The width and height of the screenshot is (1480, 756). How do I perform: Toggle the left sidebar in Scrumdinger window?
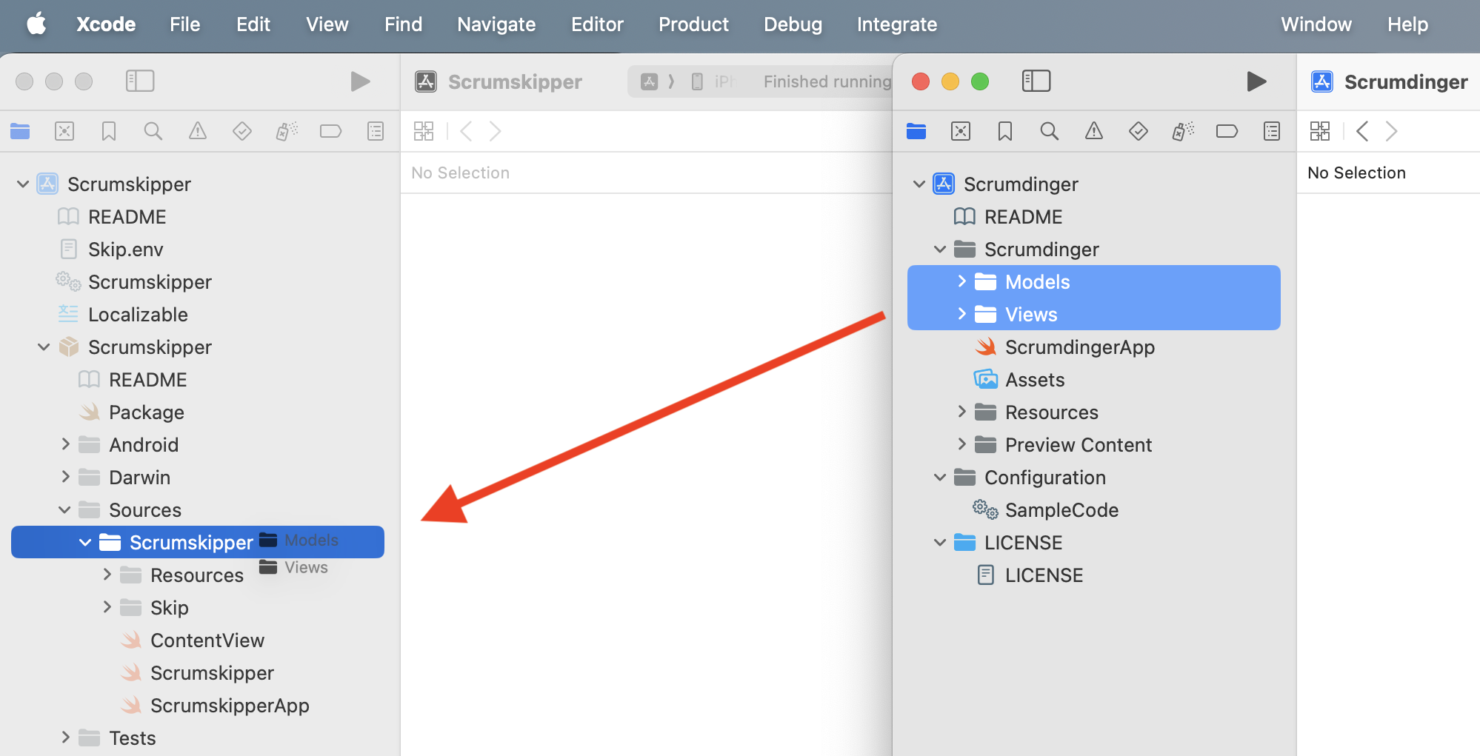pyautogui.click(x=1036, y=81)
